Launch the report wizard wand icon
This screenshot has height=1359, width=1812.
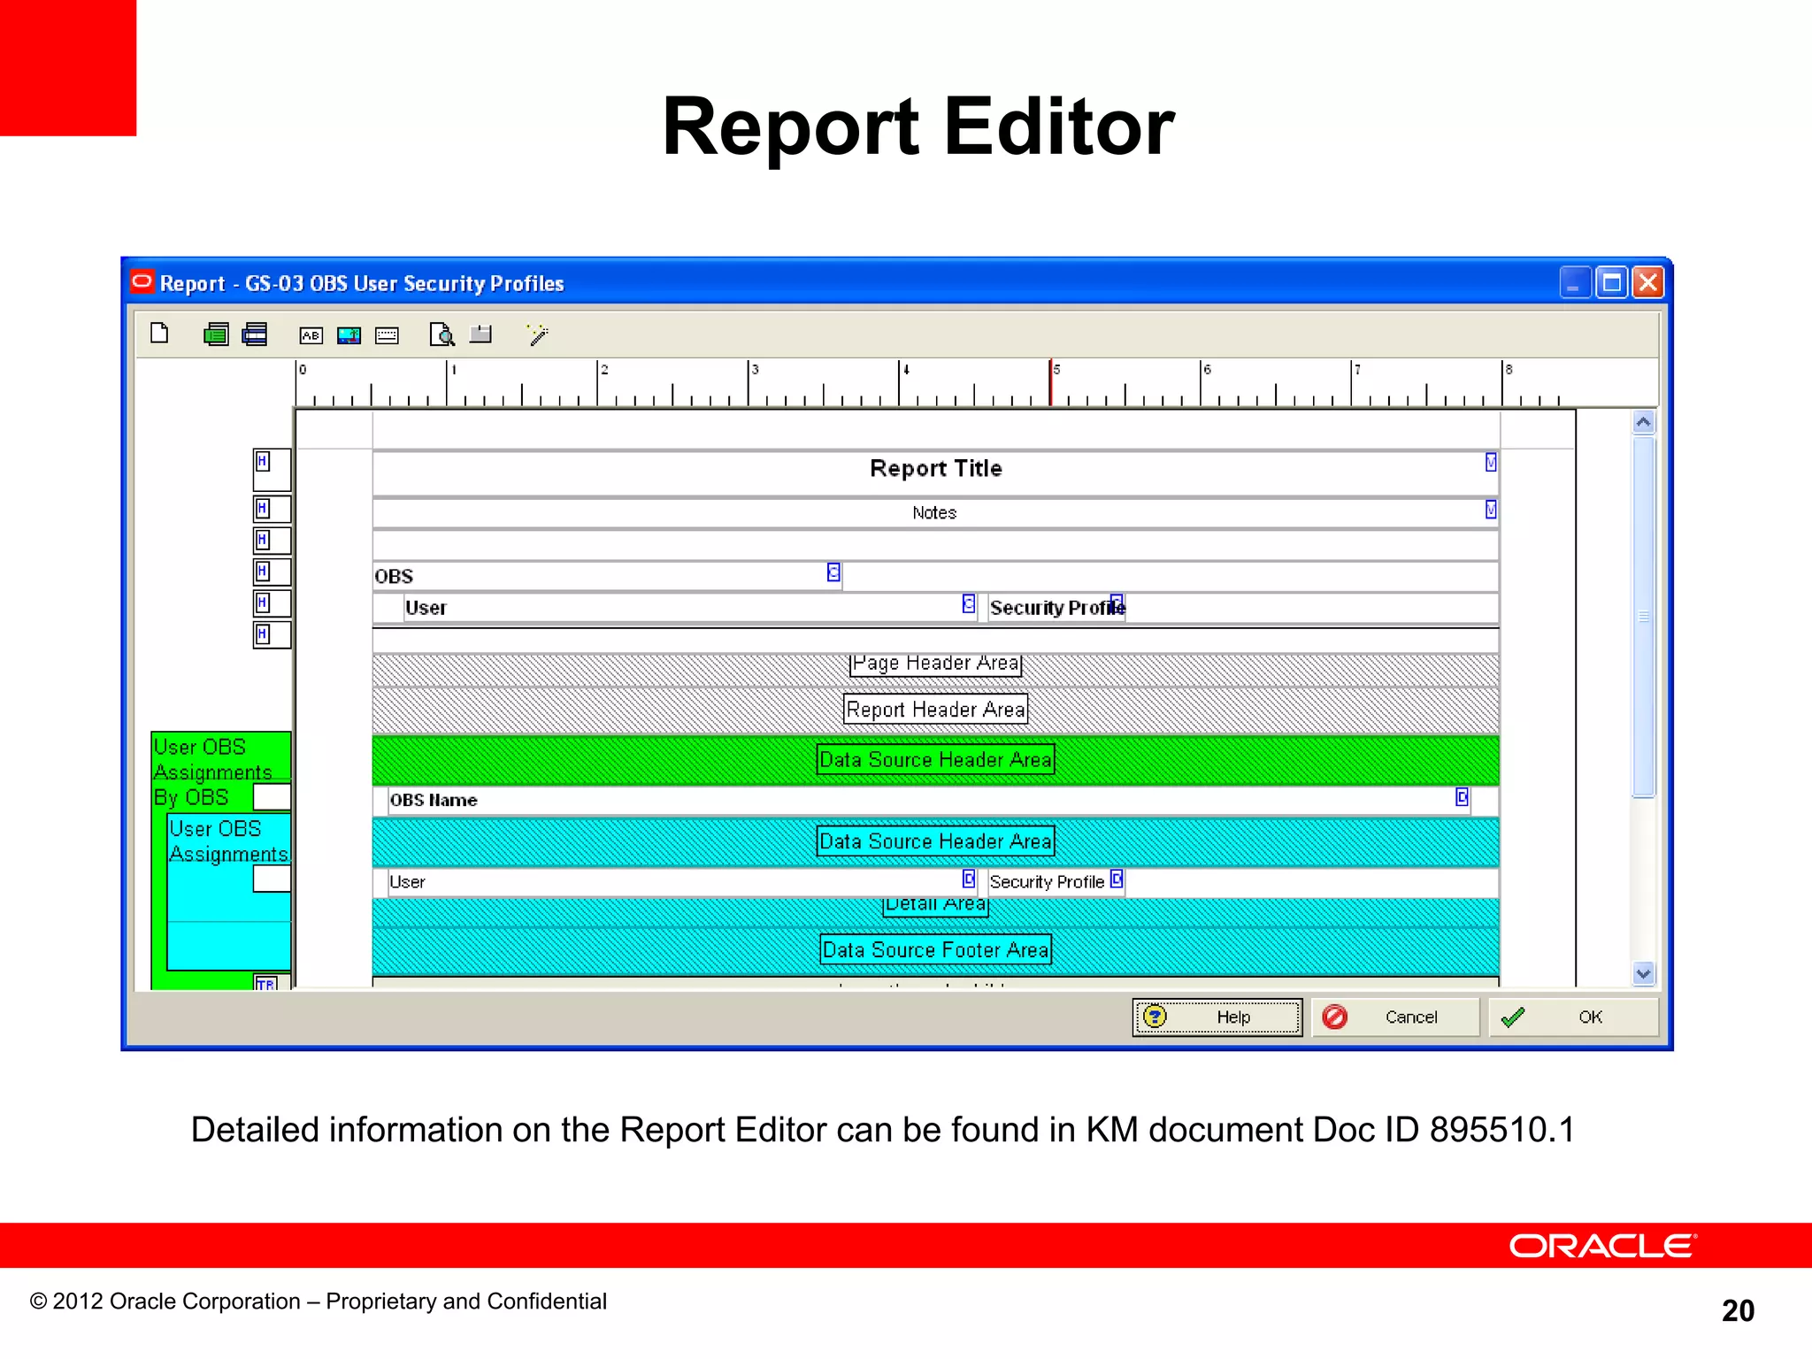pyautogui.click(x=537, y=334)
